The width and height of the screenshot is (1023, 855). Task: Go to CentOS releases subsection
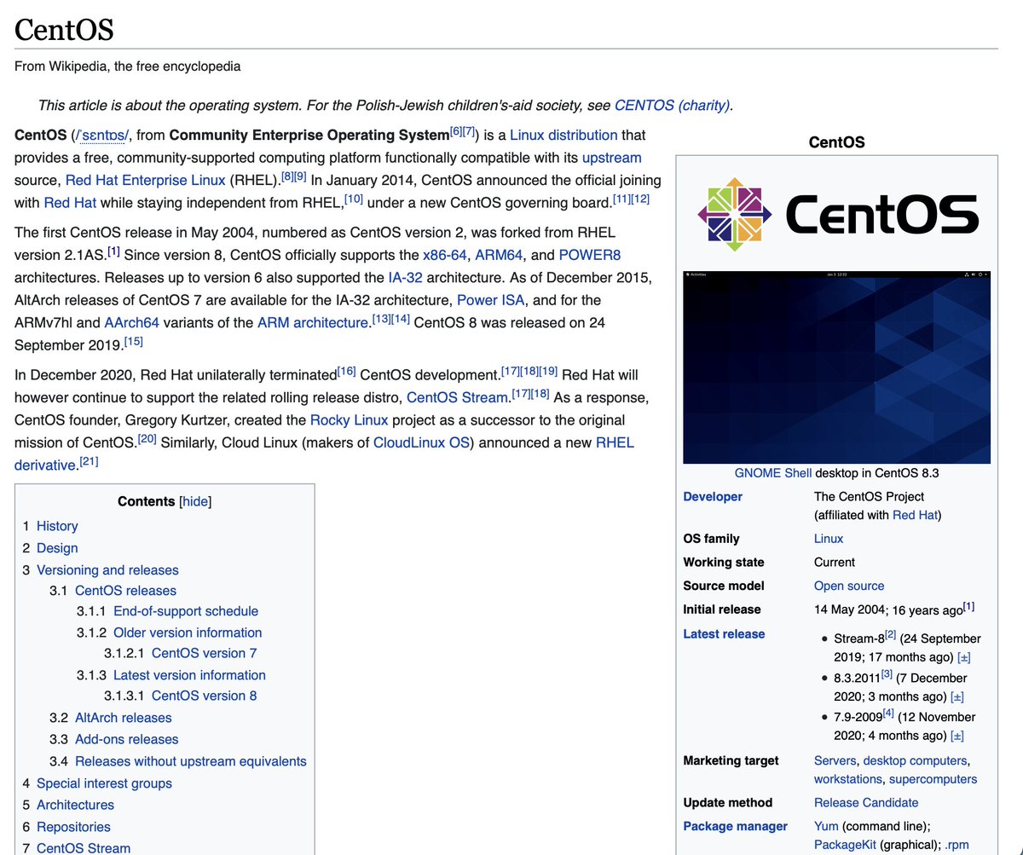click(125, 591)
